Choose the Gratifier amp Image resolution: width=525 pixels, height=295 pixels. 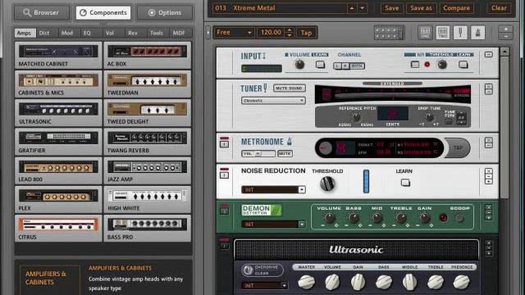coord(58,142)
